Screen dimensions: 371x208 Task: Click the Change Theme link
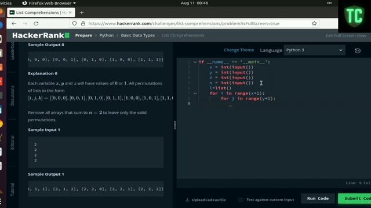click(239, 50)
